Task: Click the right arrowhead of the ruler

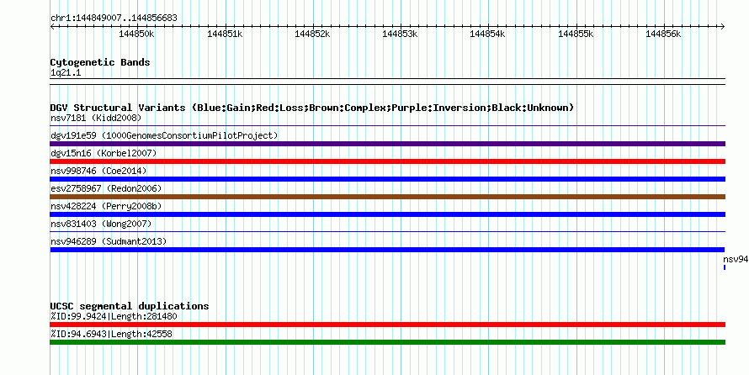Action: point(723,26)
